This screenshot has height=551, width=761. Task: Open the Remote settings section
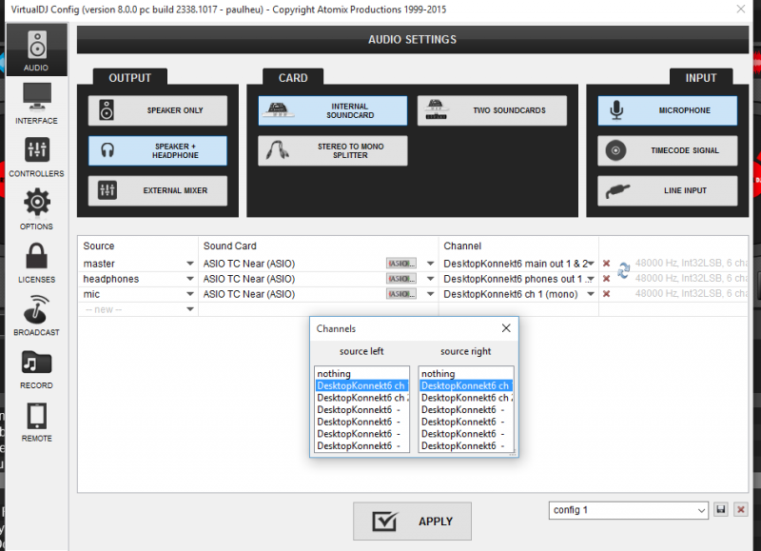tap(36, 422)
